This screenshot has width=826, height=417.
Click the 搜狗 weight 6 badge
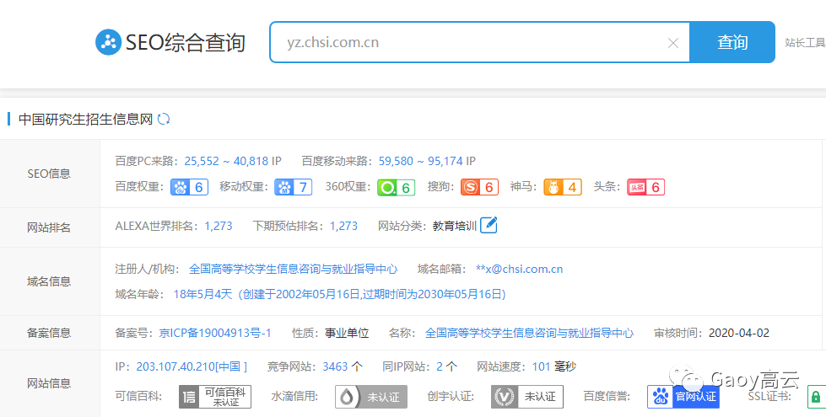point(479,187)
